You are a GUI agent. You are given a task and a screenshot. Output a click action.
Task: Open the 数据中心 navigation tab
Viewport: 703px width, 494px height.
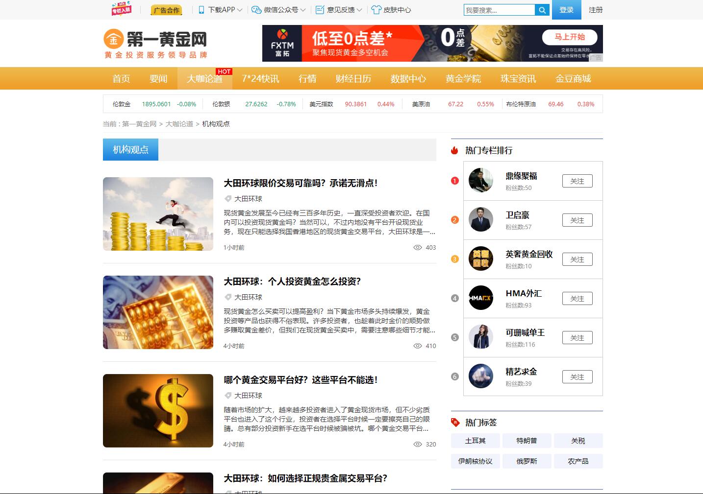(x=408, y=79)
